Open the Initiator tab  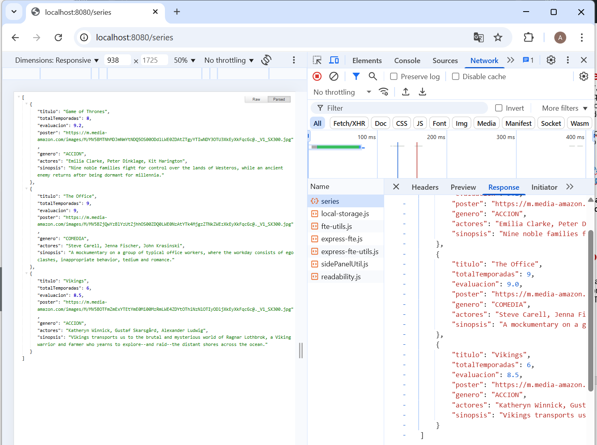click(544, 187)
